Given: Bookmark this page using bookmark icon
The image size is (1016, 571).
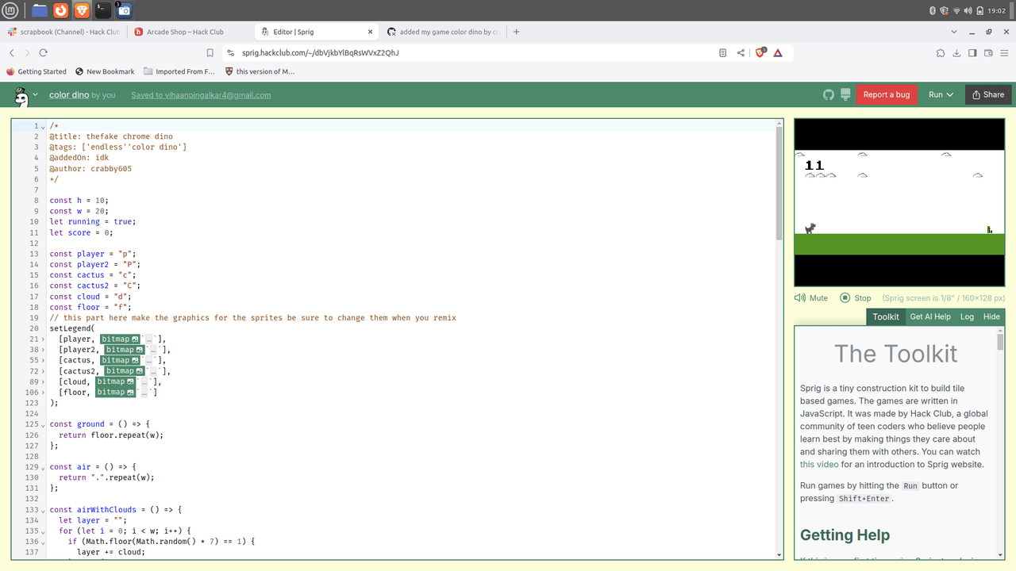Looking at the screenshot, I should pyautogui.click(x=210, y=53).
